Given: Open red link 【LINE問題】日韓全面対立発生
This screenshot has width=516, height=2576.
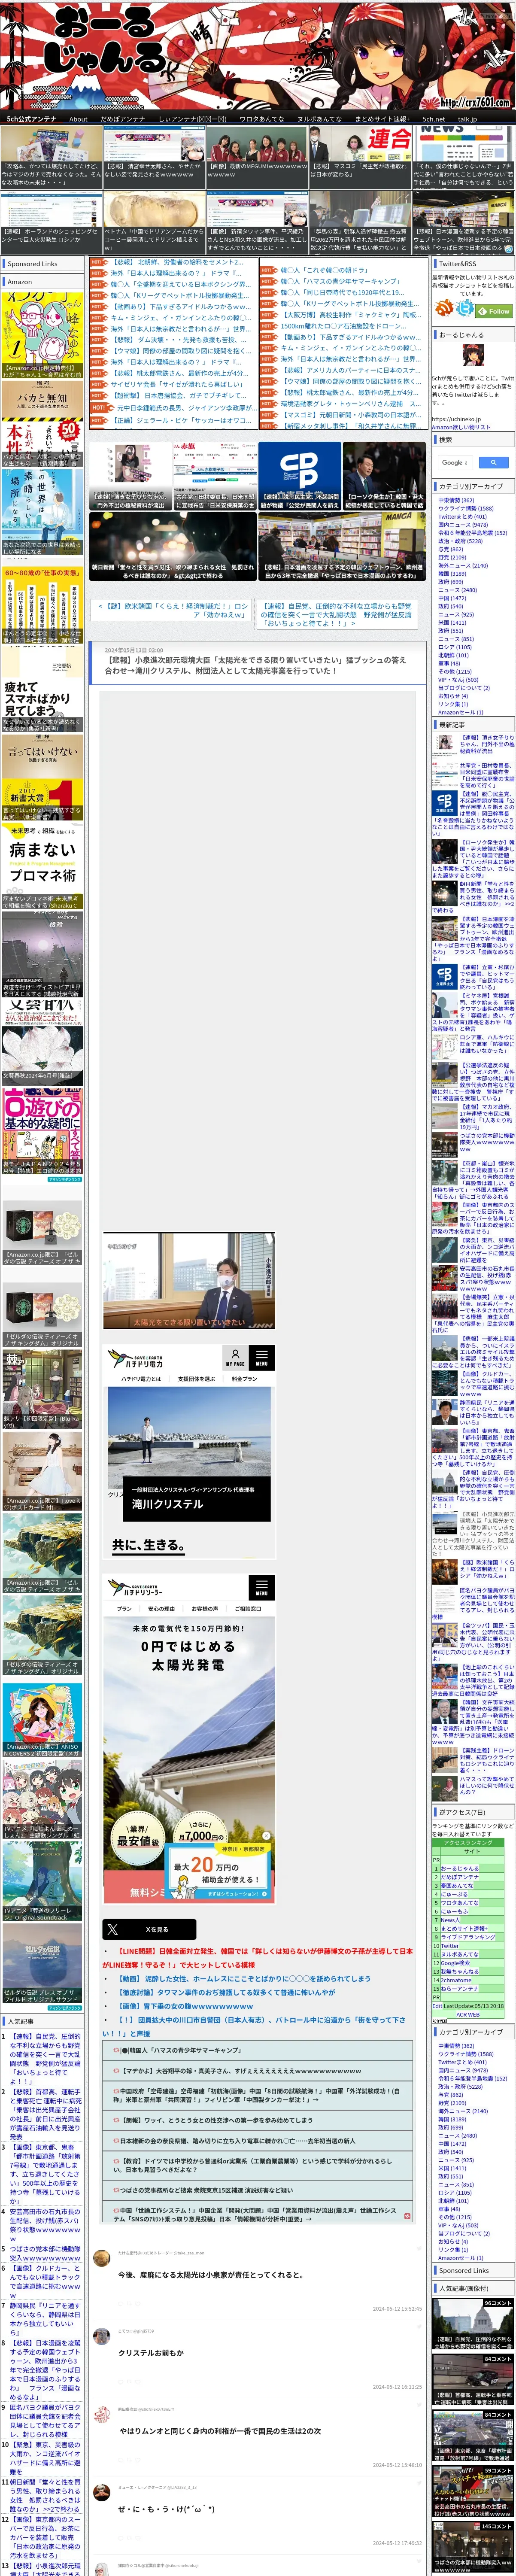Looking at the screenshot, I should (257, 1958).
